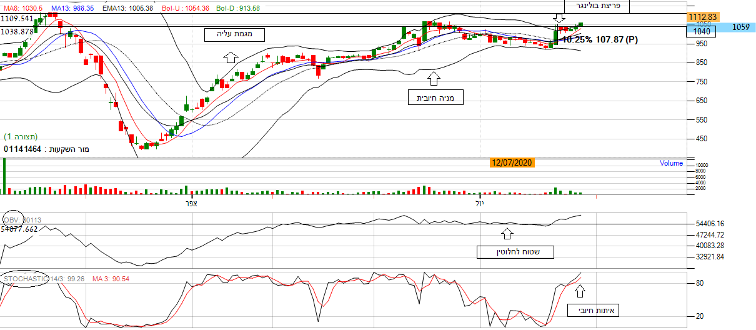The image size is (756, 330).
Task: Click the orange 12/07/2020 date marker
Action: (x=512, y=162)
